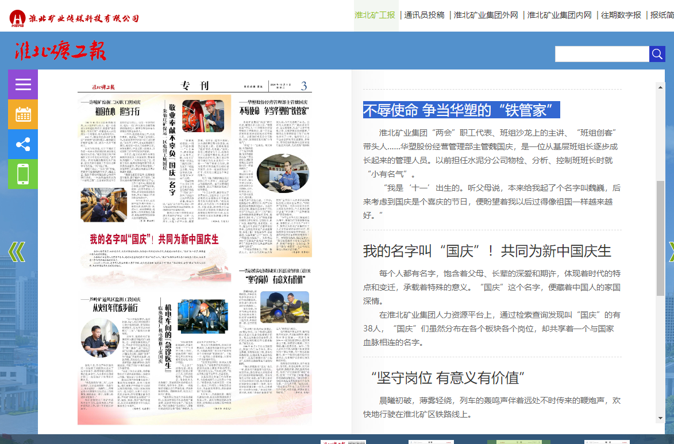Open article 我的名字叫"国庆"！共同为新中国庆生
This screenshot has width=674, height=444.
click(487, 251)
